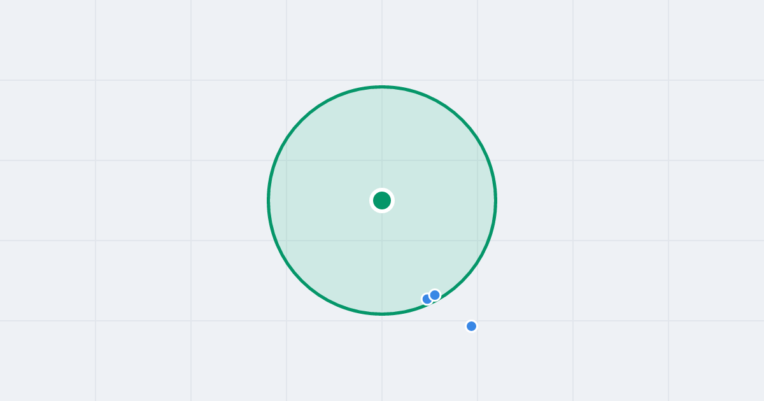Select the green center point marker
The width and height of the screenshot is (764, 401).
(382, 200)
